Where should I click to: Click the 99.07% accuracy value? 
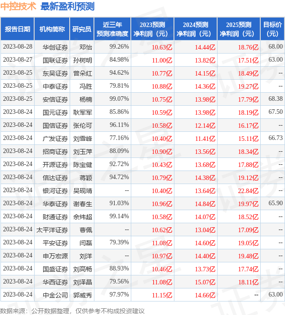tap(119, 99)
